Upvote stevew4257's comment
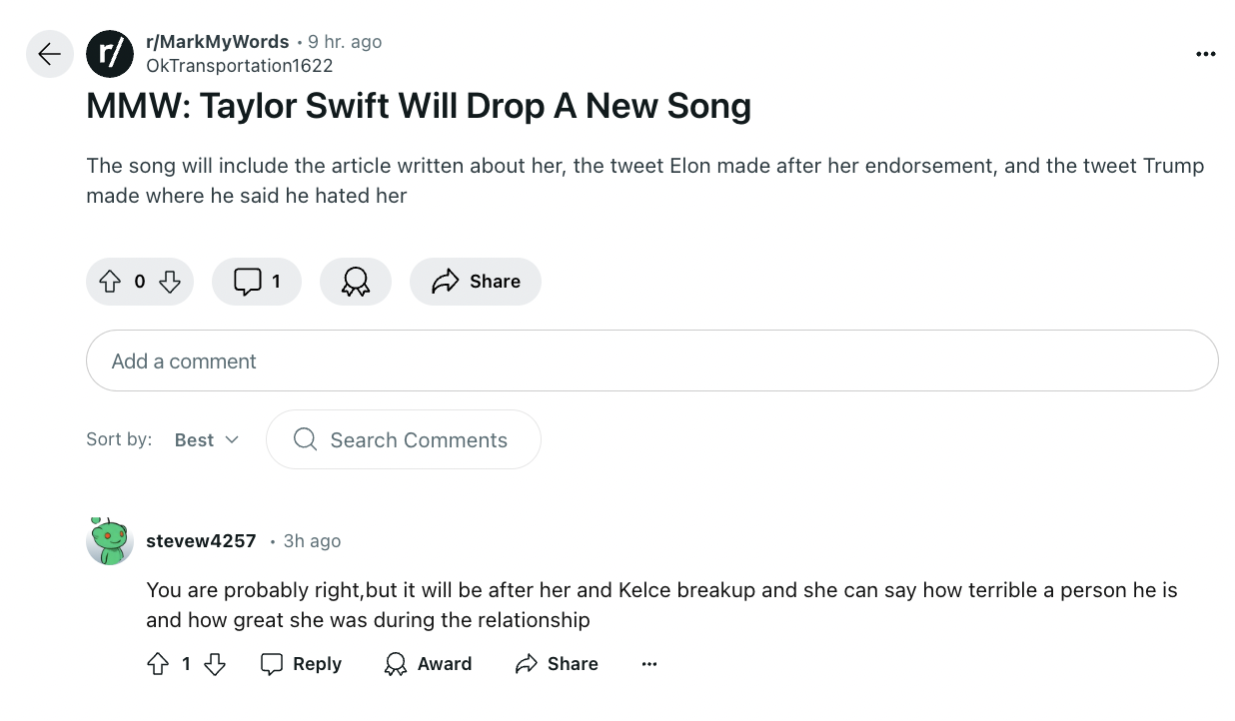Image resolution: width=1235 pixels, height=721 pixels. (x=158, y=664)
